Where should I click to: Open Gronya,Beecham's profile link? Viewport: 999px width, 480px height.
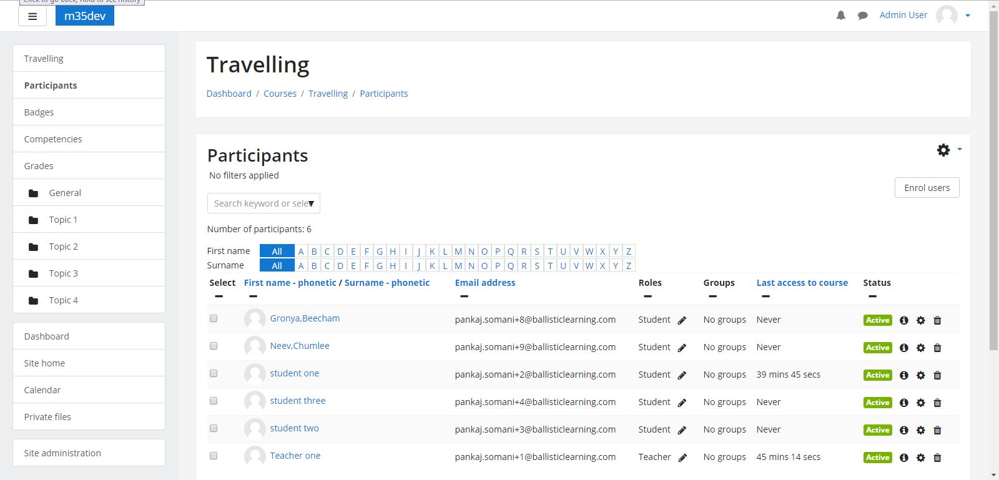pyautogui.click(x=305, y=318)
